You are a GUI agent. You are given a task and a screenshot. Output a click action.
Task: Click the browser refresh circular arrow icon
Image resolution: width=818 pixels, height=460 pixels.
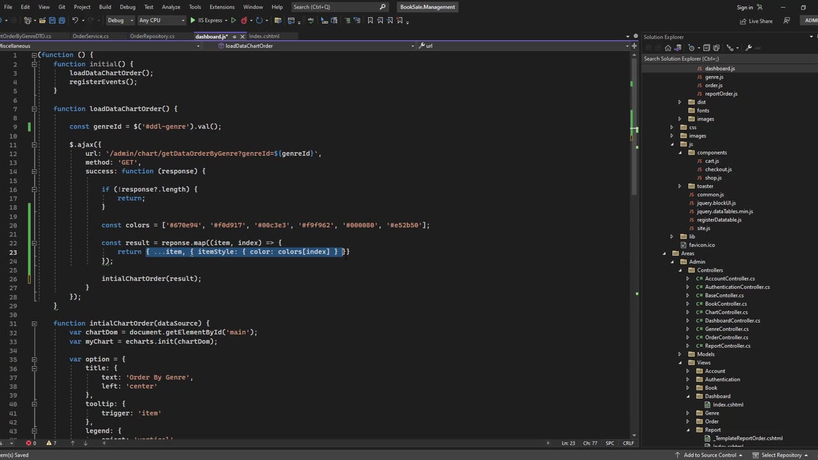[x=261, y=20]
